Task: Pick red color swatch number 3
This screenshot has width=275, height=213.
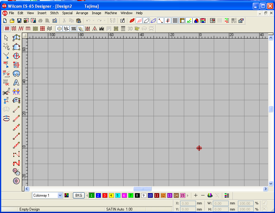Action: tap(105, 195)
